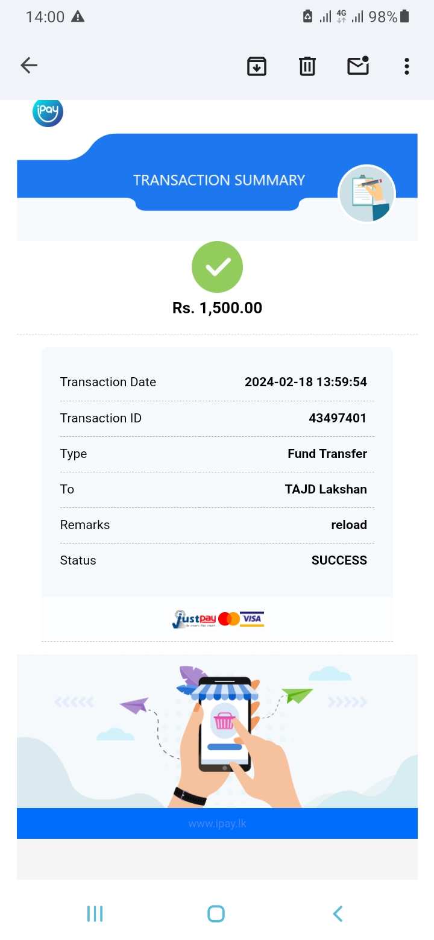Tap the Visa logo

click(252, 619)
